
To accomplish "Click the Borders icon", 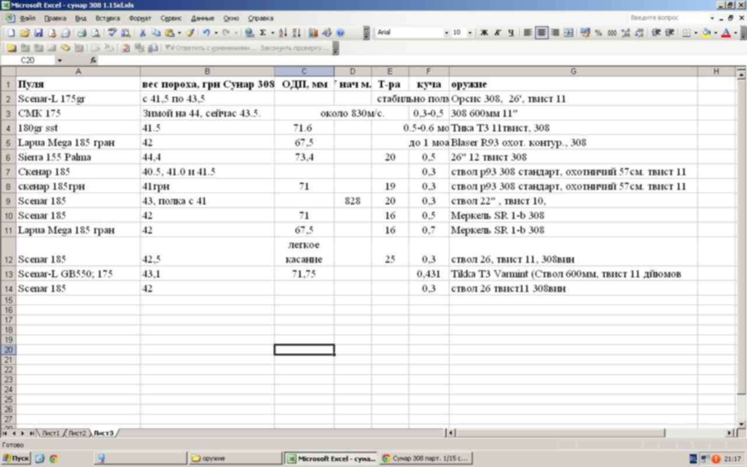I will [x=686, y=33].
